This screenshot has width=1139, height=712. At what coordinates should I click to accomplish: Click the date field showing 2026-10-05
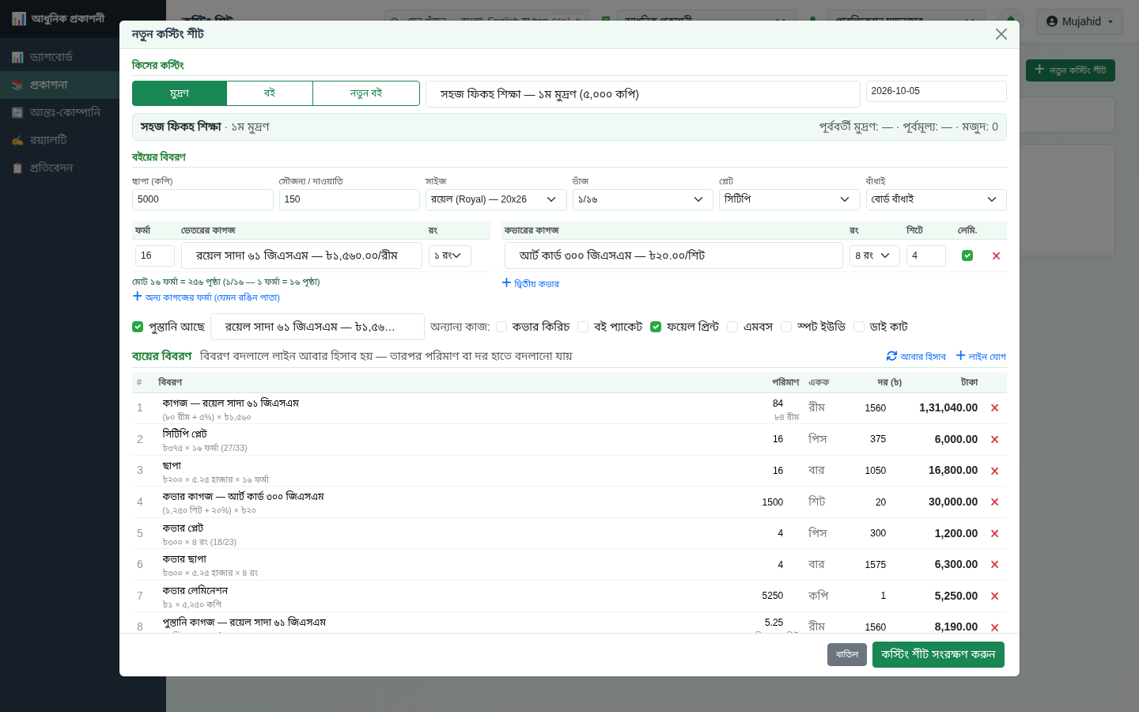click(937, 91)
